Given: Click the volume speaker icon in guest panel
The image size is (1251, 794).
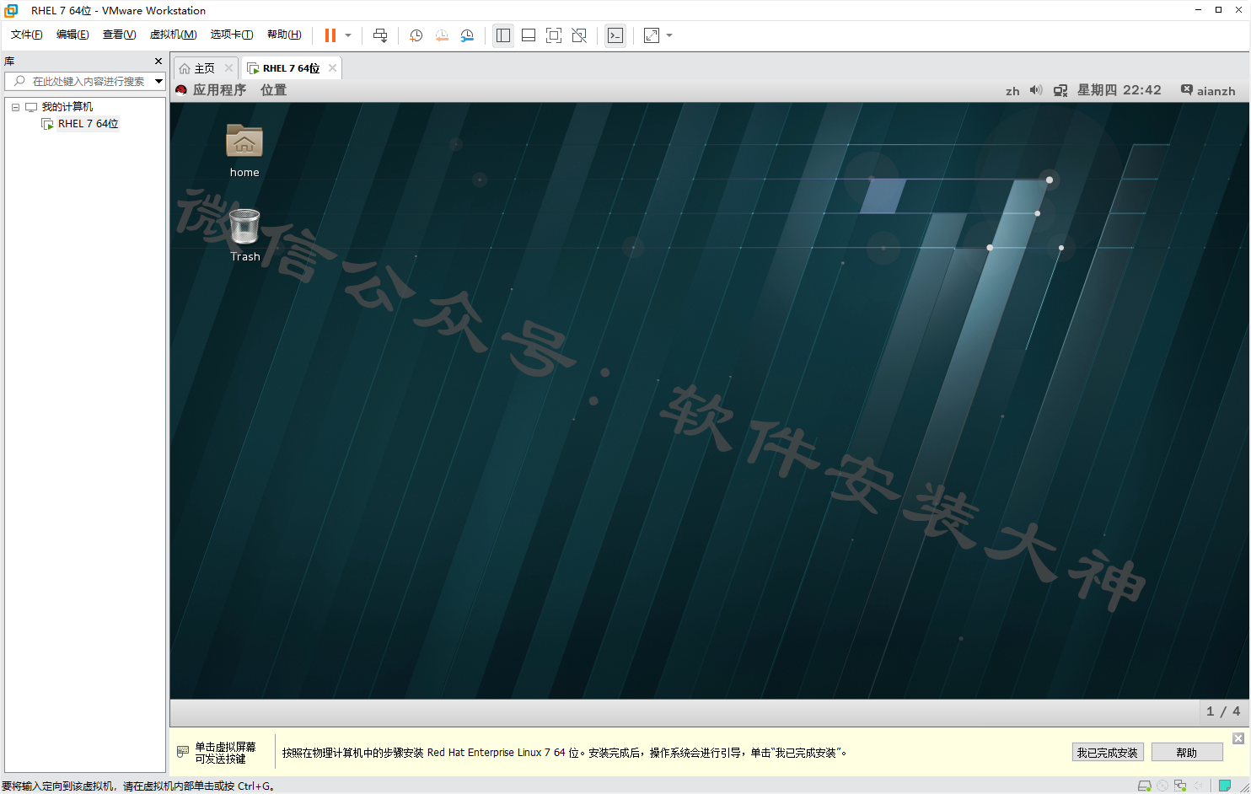Looking at the screenshot, I should click(x=1036, y=90).
